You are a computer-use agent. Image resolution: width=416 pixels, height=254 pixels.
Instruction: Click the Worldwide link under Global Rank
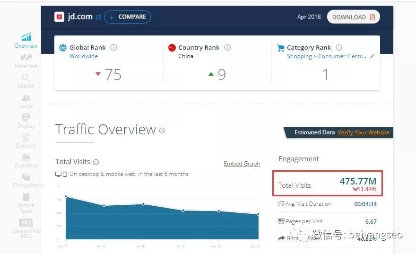[84, 56]
